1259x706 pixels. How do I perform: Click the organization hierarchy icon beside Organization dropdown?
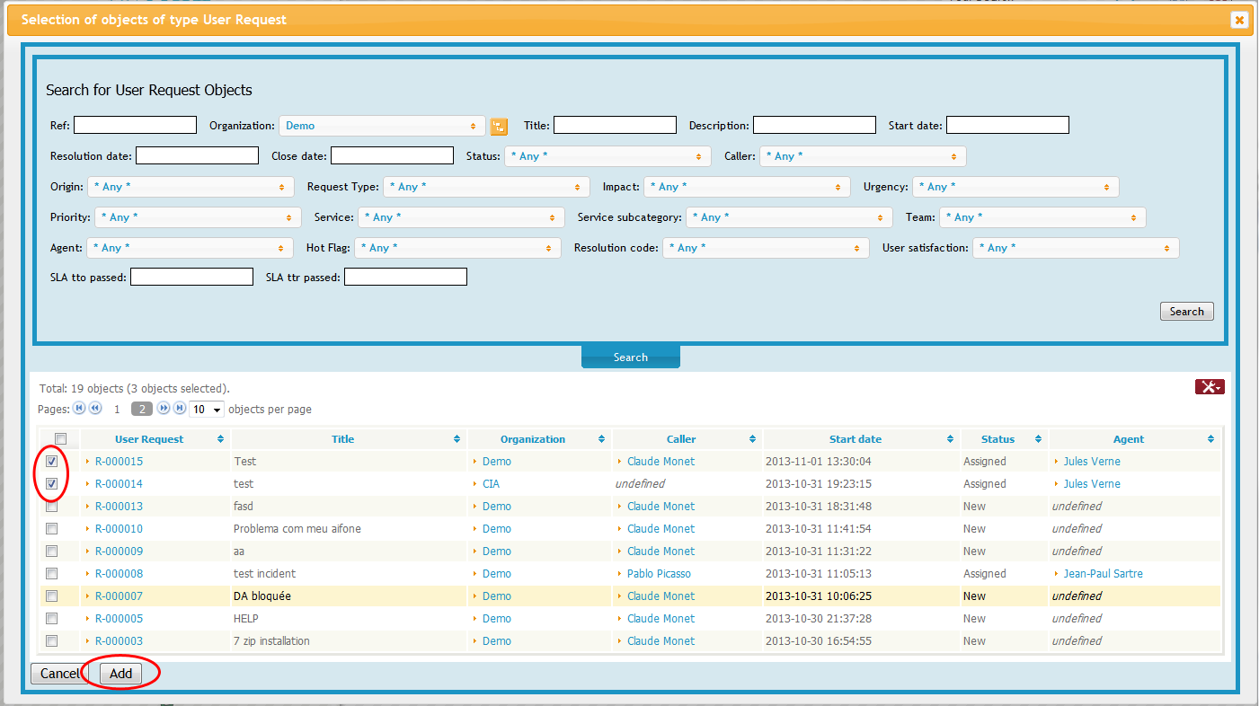pos(499,127)
